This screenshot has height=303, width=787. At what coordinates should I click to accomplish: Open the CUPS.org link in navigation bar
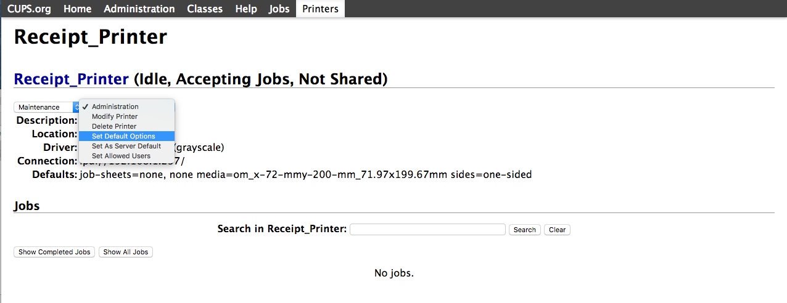point(29,9)
